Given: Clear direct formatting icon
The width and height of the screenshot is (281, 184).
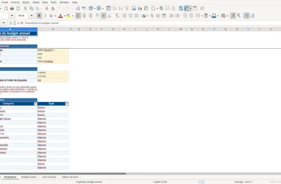Looking at the screenshot, I should [x=53, y=8].
